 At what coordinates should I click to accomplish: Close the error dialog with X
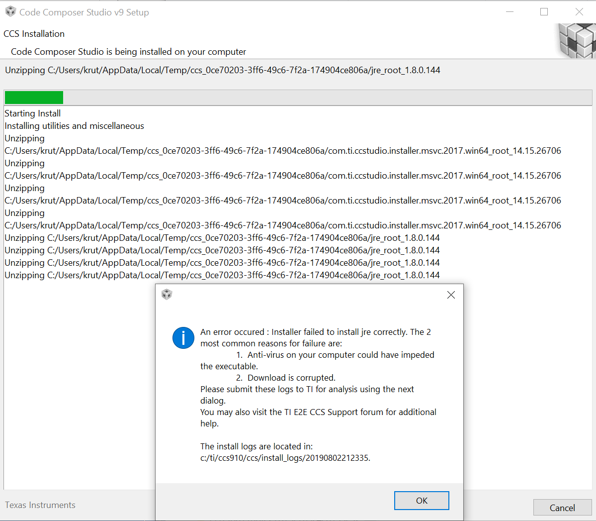click(451, 295)
